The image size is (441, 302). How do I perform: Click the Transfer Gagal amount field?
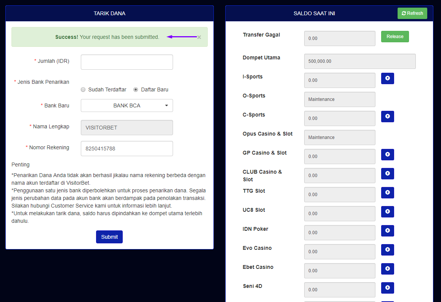[x=340, y=38]
